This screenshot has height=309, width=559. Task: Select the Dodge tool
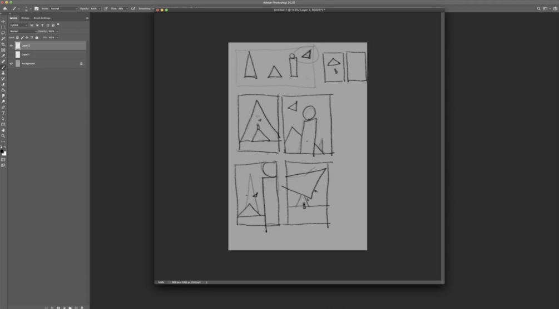click(3, 102)
